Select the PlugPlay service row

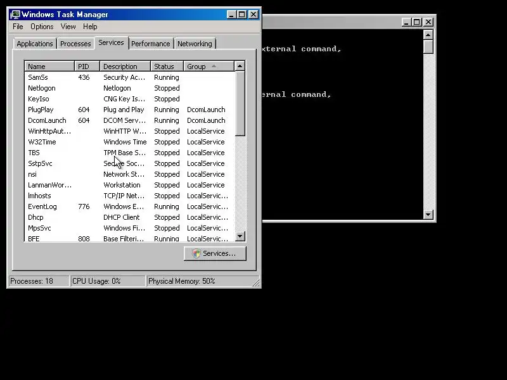129,110
